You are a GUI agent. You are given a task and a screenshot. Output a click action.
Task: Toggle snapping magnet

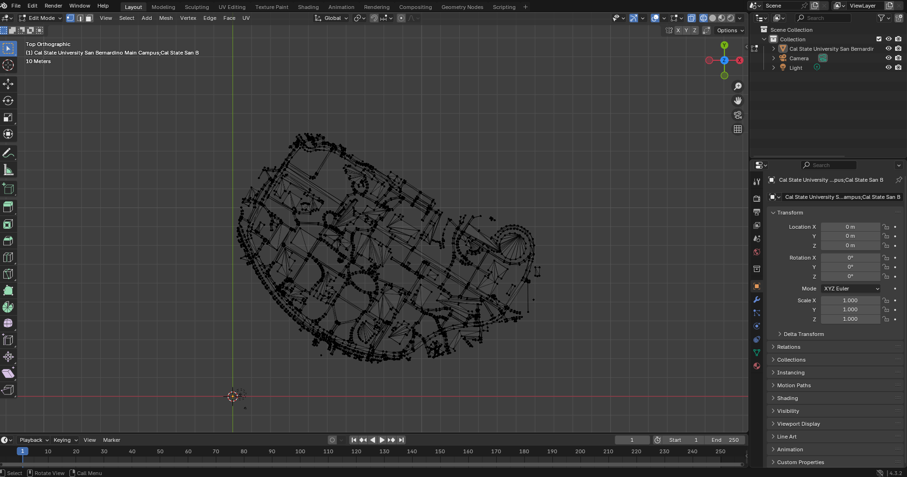tap(375, 18)
